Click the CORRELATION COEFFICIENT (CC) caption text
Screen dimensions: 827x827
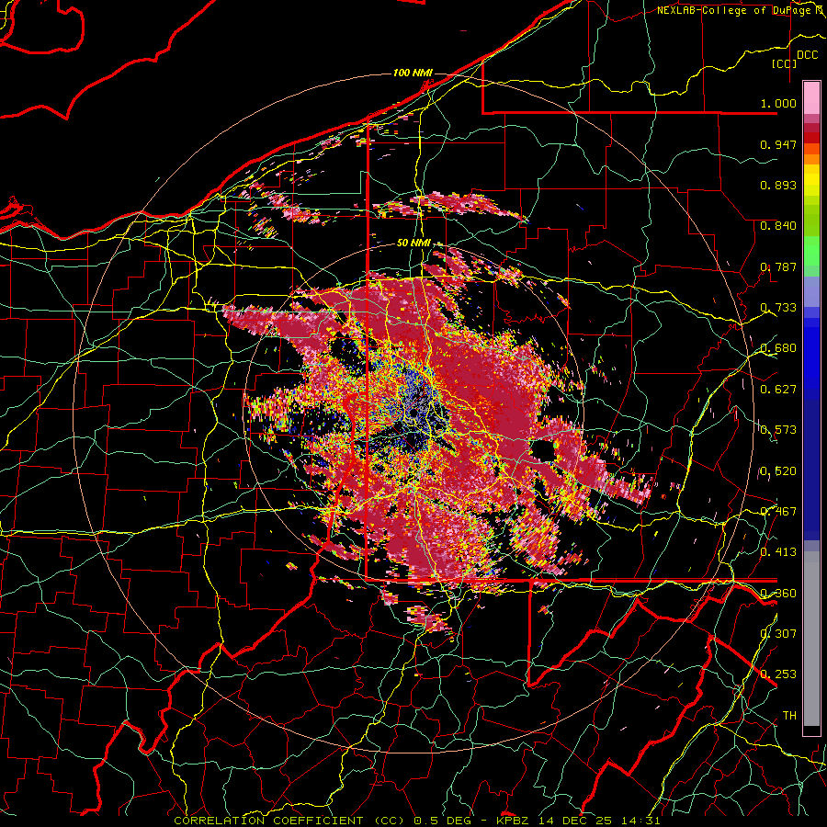pyautogui.click(x=289, y=821)
